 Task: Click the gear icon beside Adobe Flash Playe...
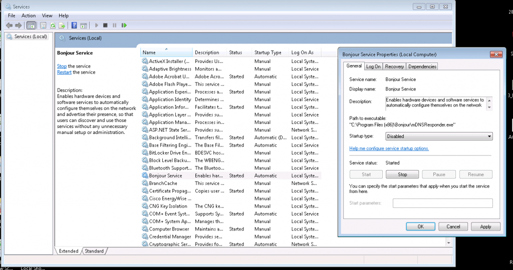pyautogui.click(x=145, y=84)
